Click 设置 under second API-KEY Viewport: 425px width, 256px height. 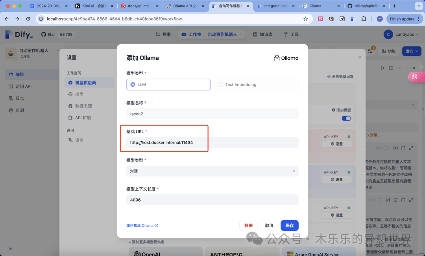tap(336, 179)
